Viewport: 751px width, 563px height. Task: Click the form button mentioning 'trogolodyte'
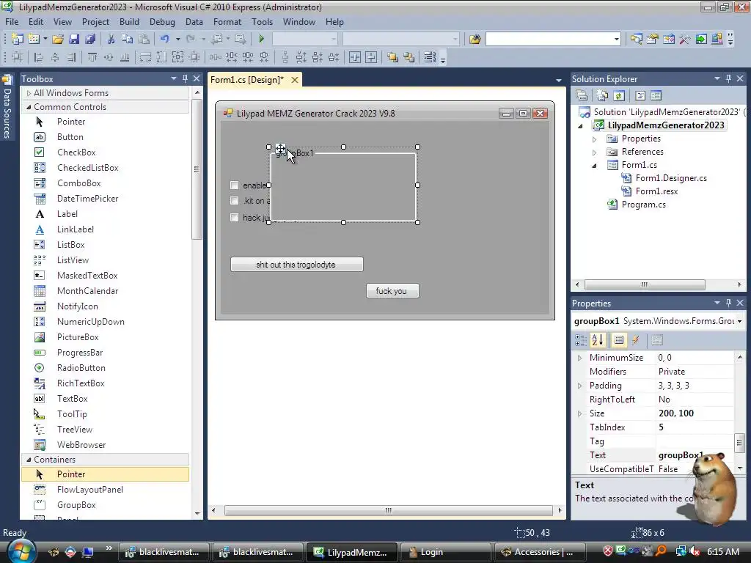click(x=296, y=264)
